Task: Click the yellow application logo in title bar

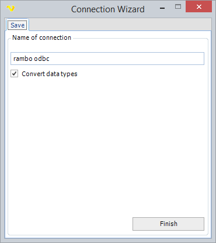Action: [11, 9]
